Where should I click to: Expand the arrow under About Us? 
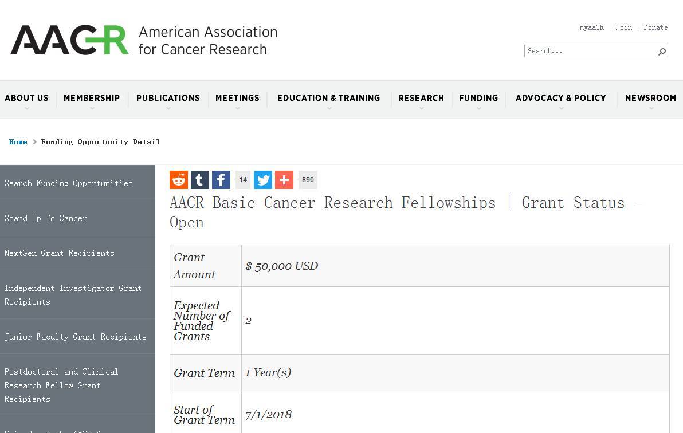[x=26, y=108]
